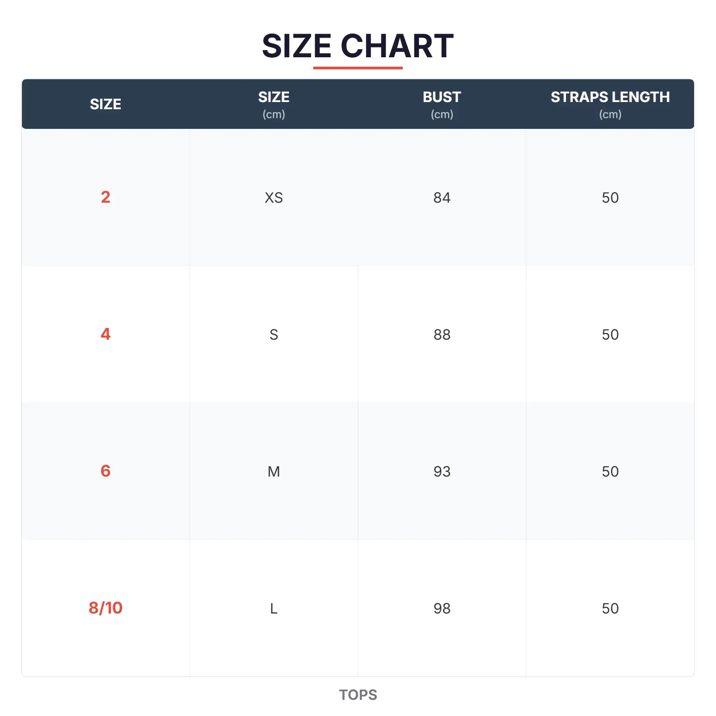Viewport: 716px width, 716px height.
Task: Click straps length 50 in M row
Action: pos(610,472)
